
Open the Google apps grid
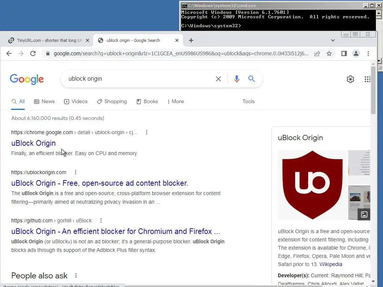(x=367, y=79)
